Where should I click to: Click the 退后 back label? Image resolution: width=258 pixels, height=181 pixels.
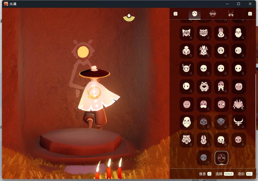coord(241,174)
